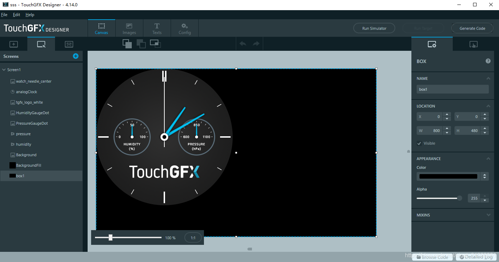499x262 pixels.
Task: Decrease the X location value
Action: [x=447, y=119]
